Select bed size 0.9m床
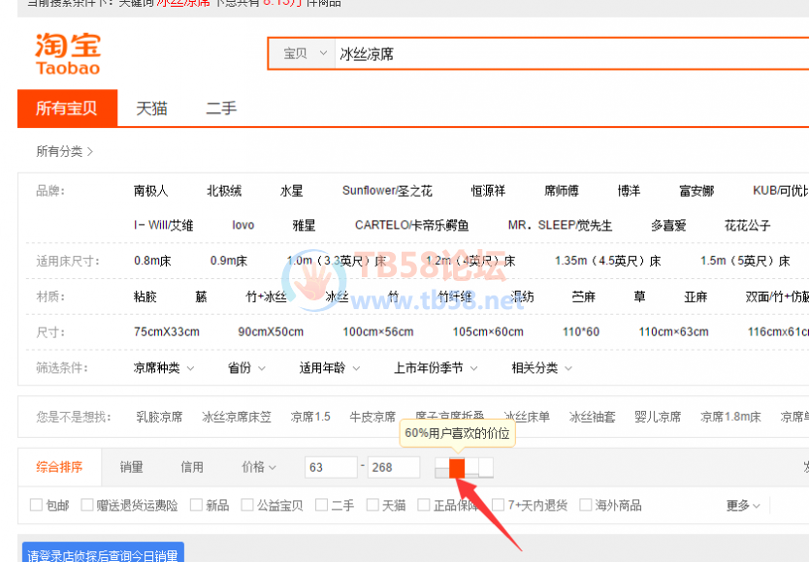This screenshot has height=562, width=809. 229,261
